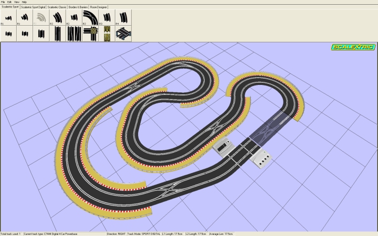Go to the Room Designer tab

point(100,7)
